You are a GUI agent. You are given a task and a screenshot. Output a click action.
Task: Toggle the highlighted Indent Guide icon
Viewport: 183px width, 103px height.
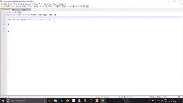pos(57,6)
